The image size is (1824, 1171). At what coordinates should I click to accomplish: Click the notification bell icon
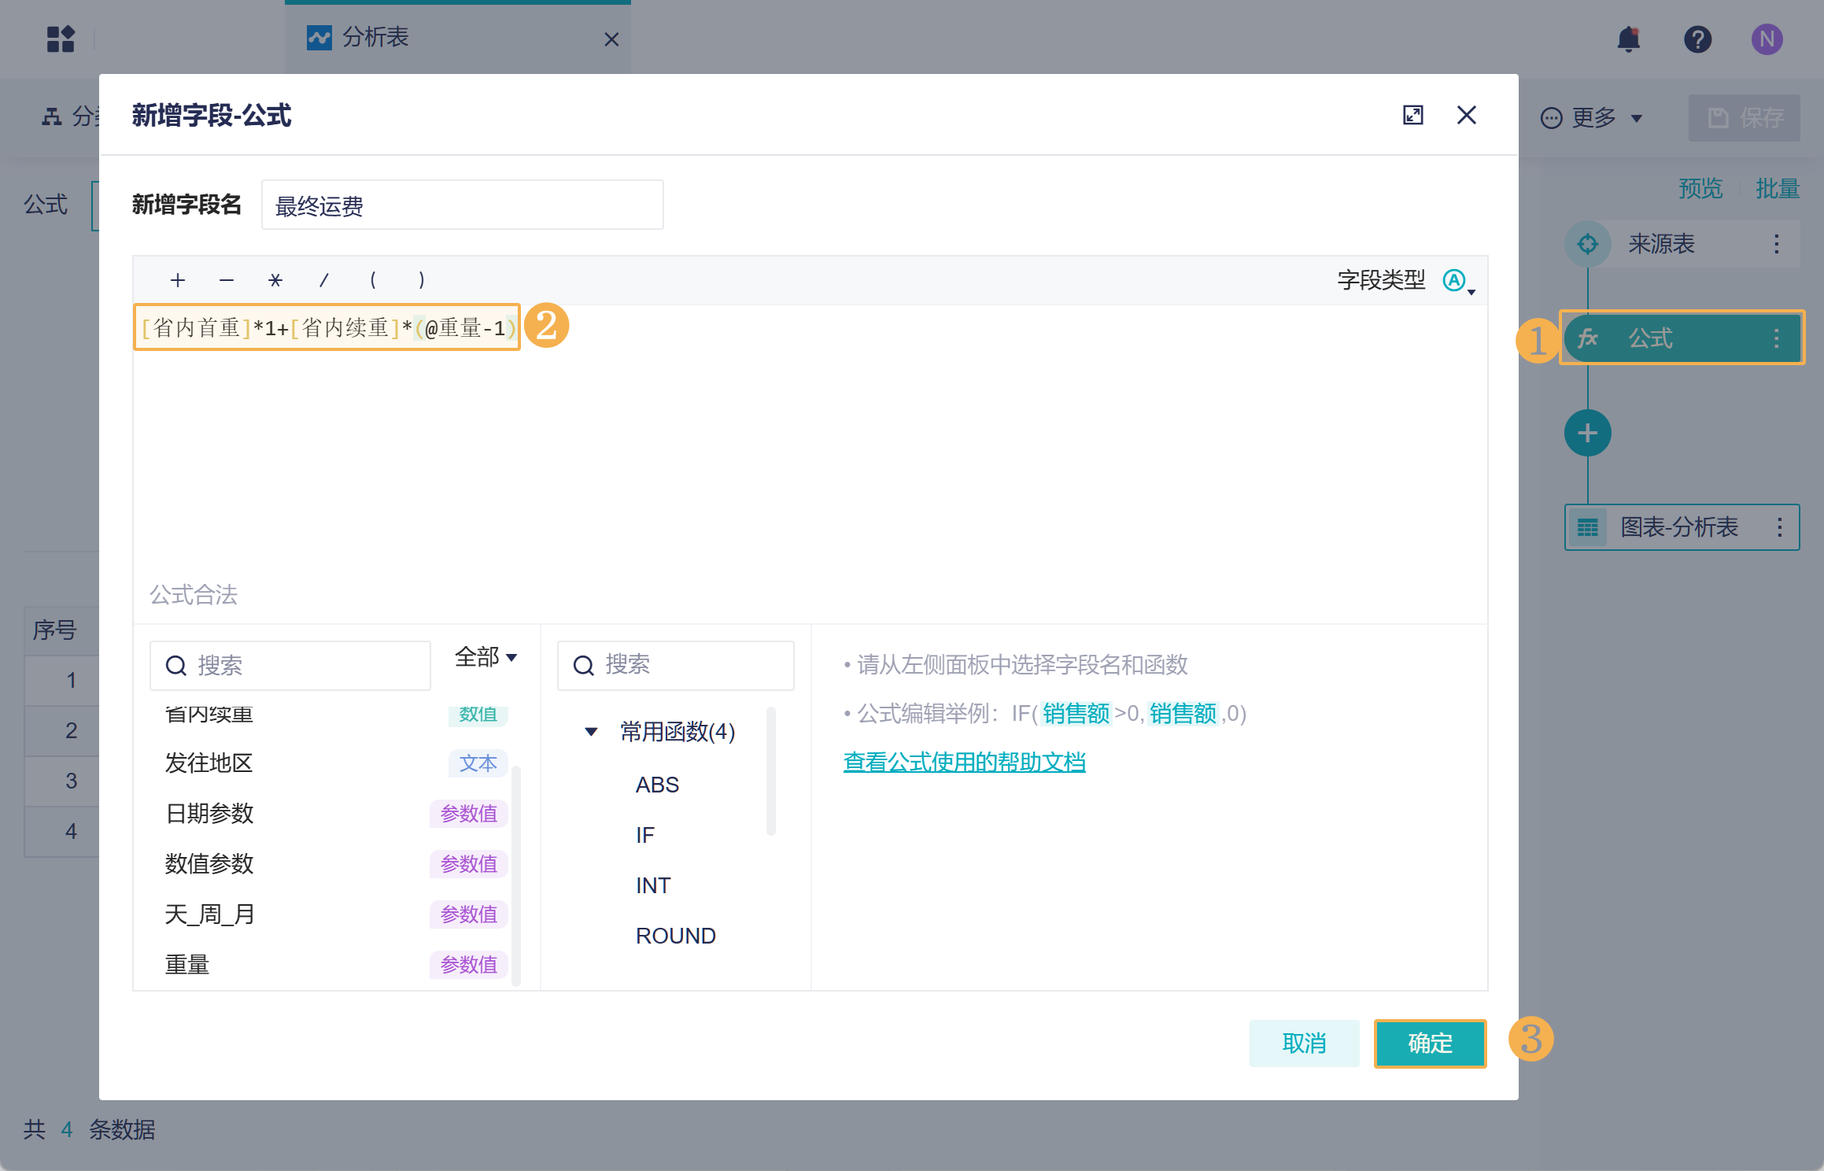(x=1628, y=39)
